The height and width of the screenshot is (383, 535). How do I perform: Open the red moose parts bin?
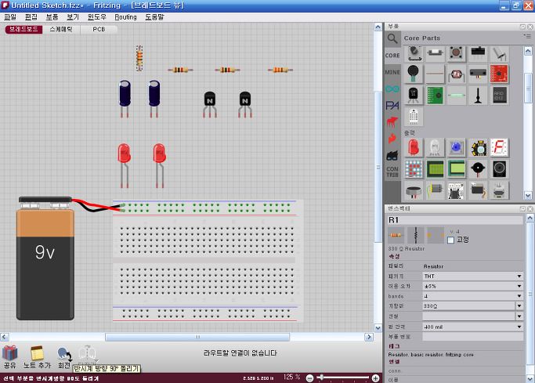click(392, 121)
